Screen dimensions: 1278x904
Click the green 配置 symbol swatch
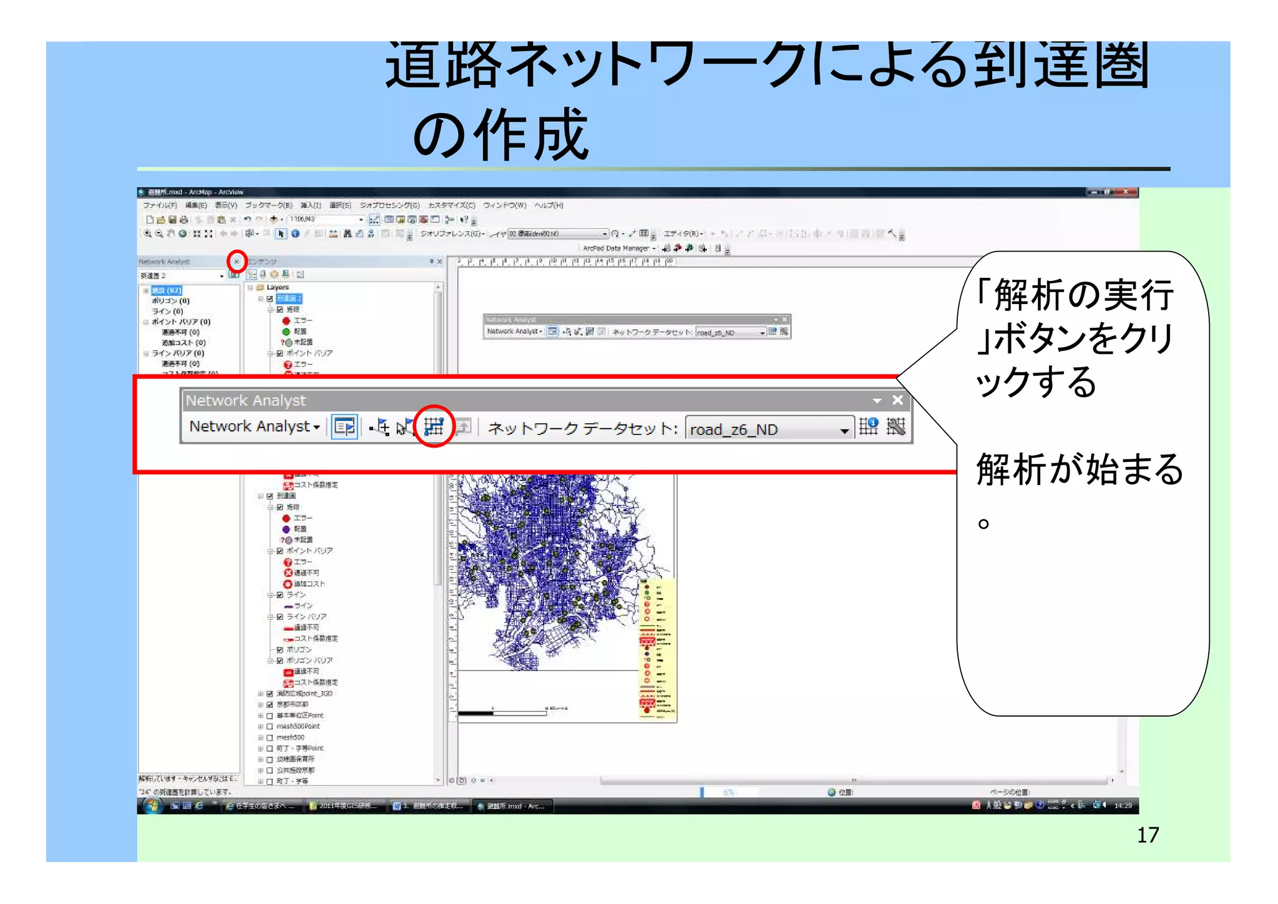click(x=286, y=332)
